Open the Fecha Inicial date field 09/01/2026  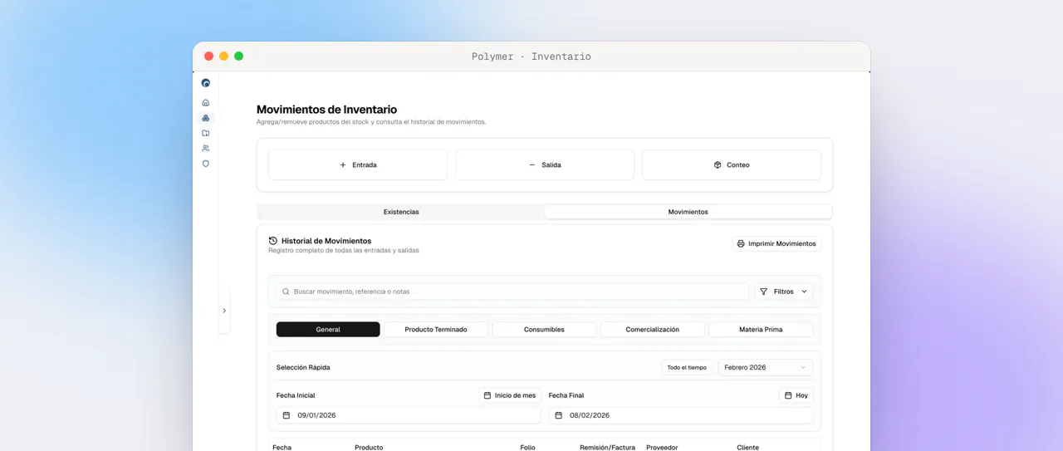click(x=409, y=415)
